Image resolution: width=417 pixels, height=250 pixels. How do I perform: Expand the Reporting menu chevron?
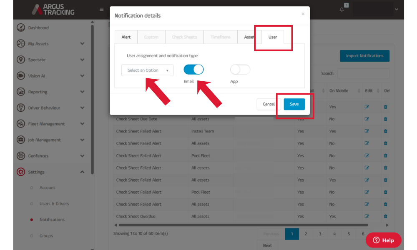pos(82,92)
